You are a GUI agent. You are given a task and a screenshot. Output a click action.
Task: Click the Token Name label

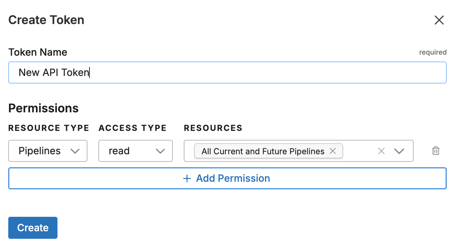(x=38, y=52)
